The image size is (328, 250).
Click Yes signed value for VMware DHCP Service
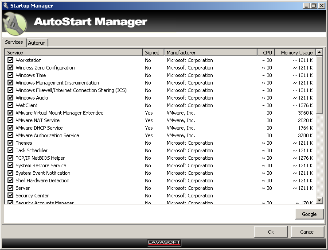click(149, 128)
